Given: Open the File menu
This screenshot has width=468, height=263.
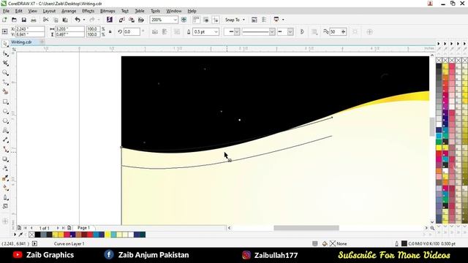Looking at the screenshot, I should 6,11.
